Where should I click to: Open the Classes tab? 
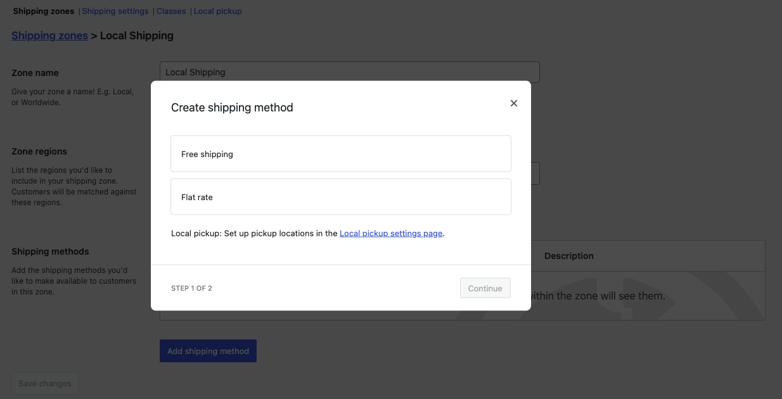[171, 11]
